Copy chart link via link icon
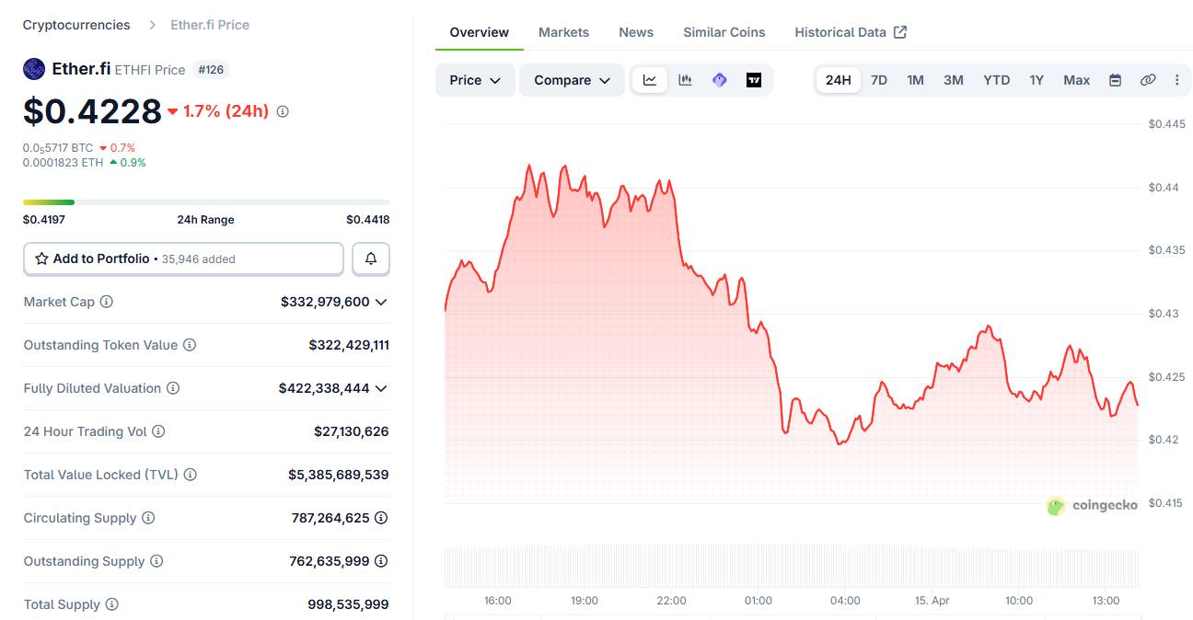Image resolution: width=1193 pixels, height=620 pixels. pyautogui.click(x=1148, y=80)
